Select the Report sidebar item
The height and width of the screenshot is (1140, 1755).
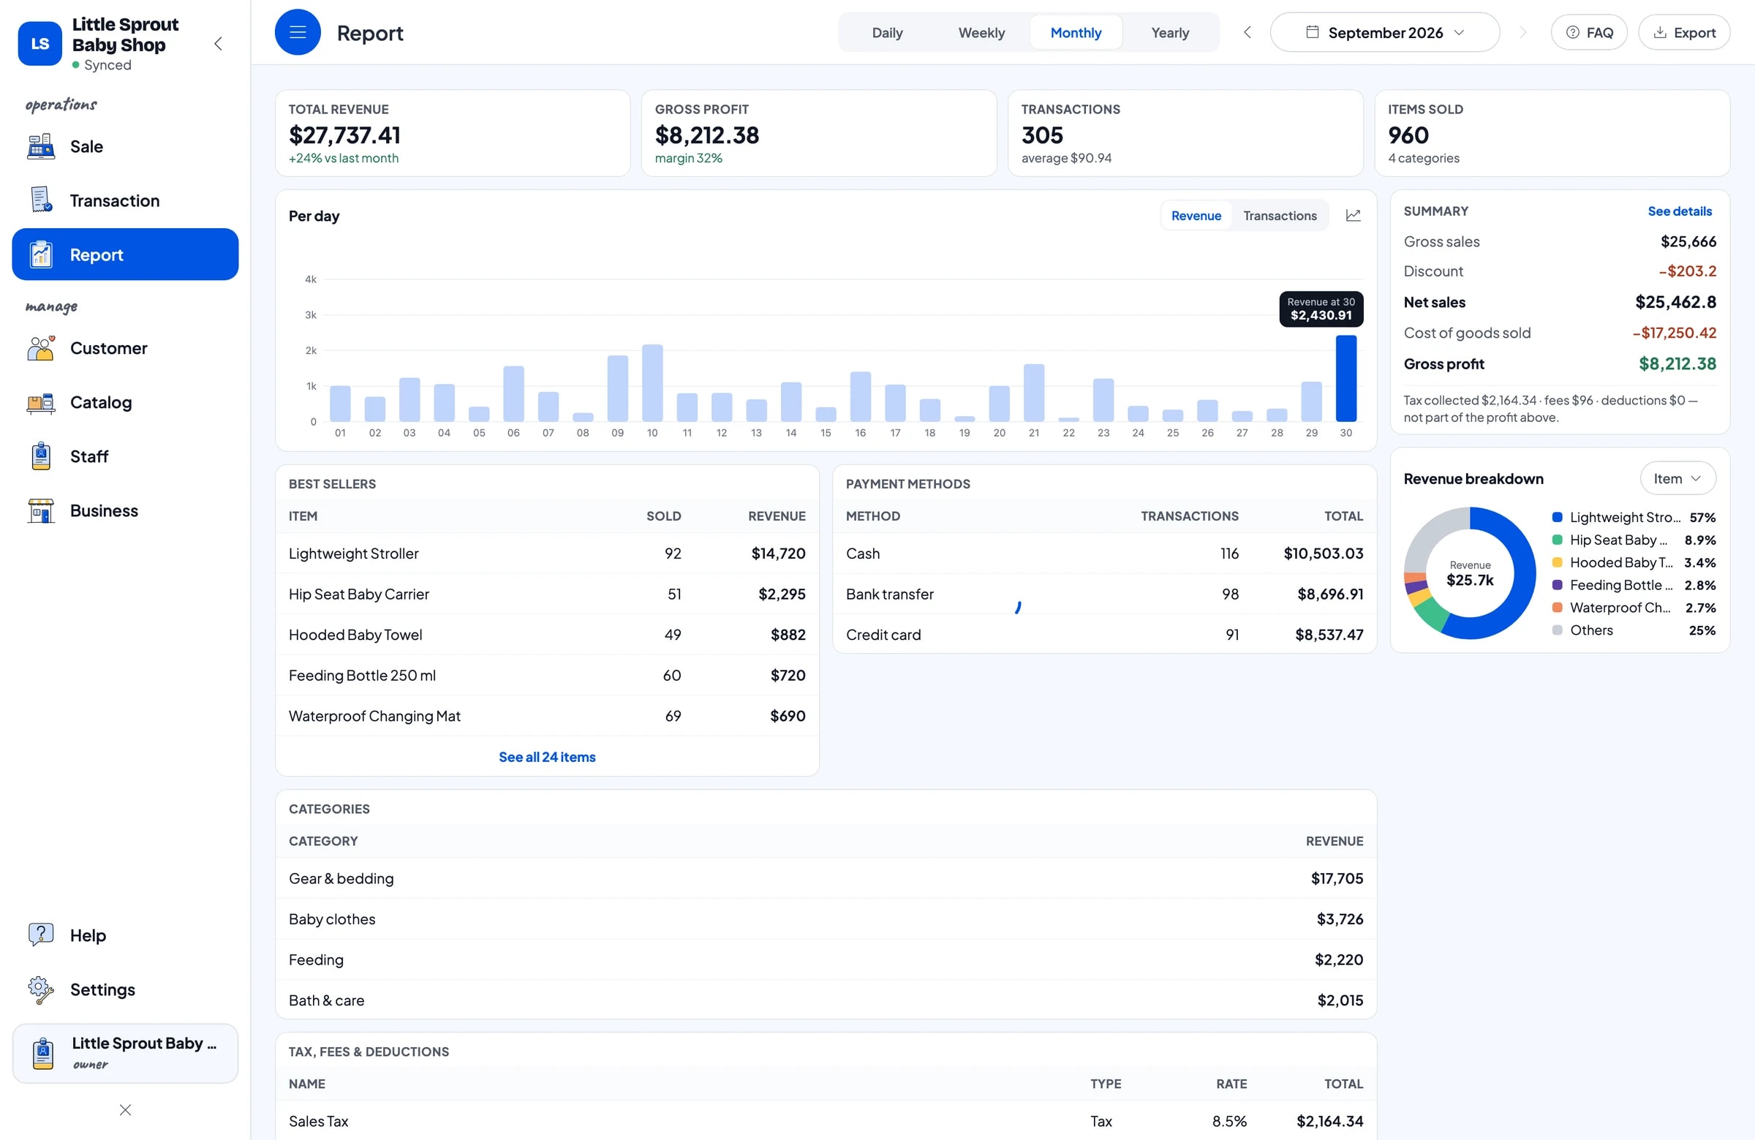click(x=125, y=254)
